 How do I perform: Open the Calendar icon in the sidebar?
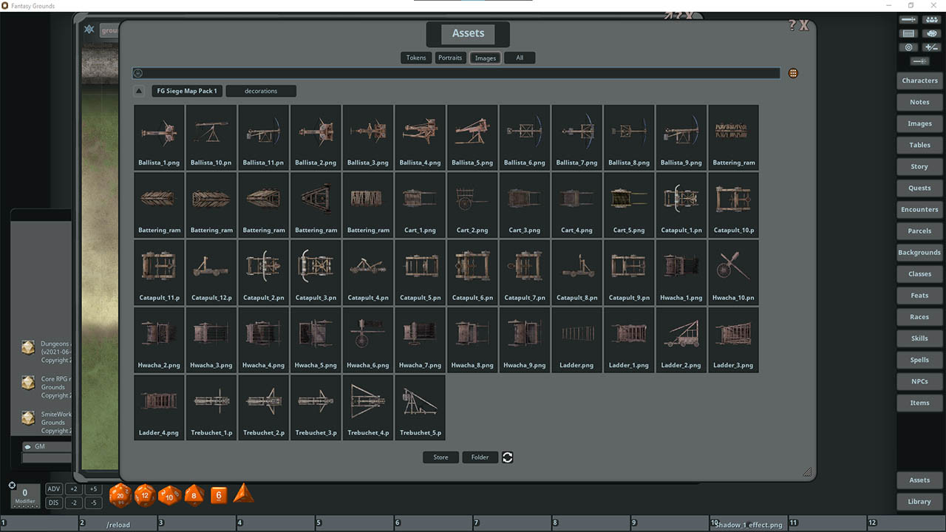[x=908, y=34]
